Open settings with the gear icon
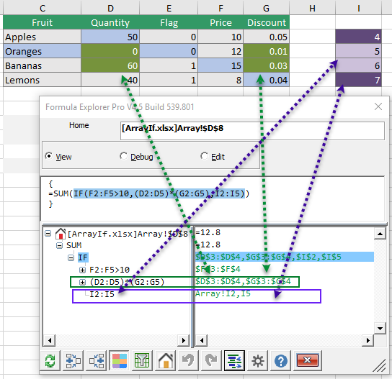The height and width of the screenshot is (379, 392). tap(258, 360)
